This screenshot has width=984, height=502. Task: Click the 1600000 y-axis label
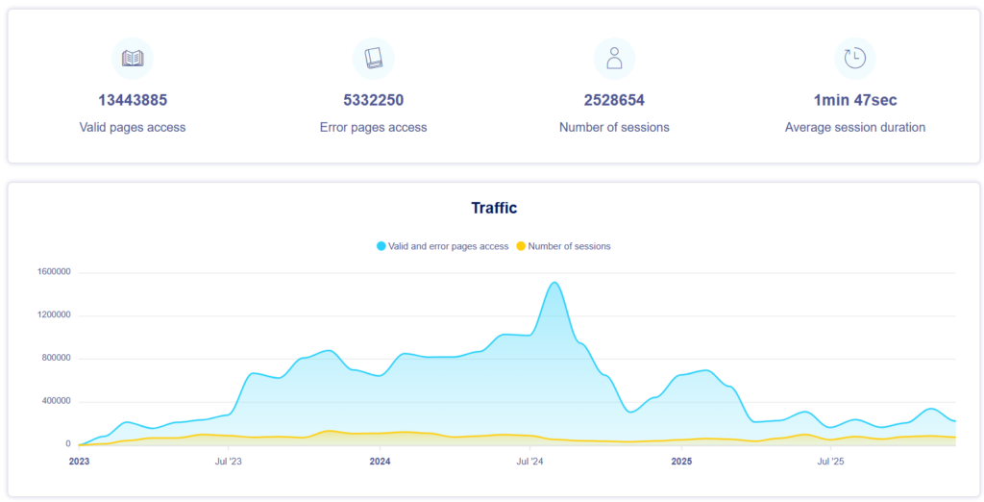[x=52, y=272]
